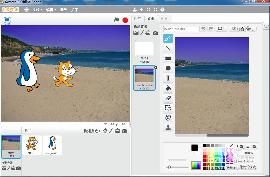Choose stage backdrop from library below 舞台
This screenshot has width=270, height=177.
click(4, 168)
